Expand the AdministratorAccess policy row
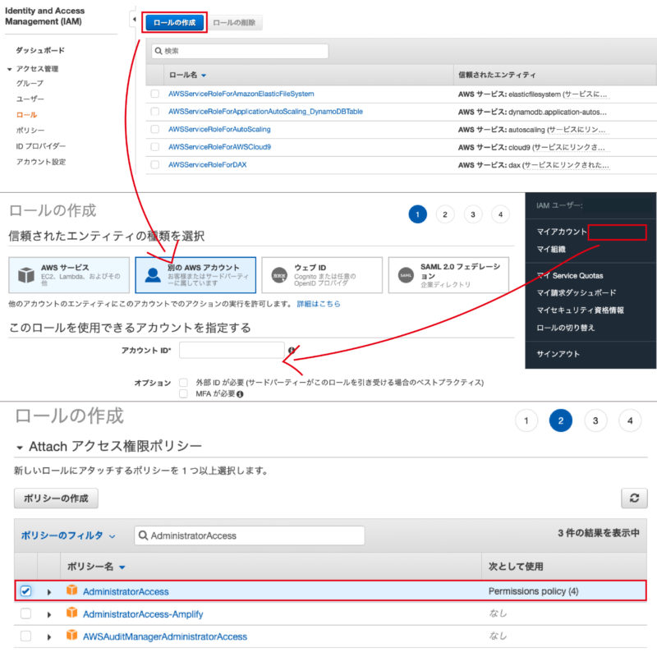The width and height of the screenshot is (657, 657). pos(49,592)
